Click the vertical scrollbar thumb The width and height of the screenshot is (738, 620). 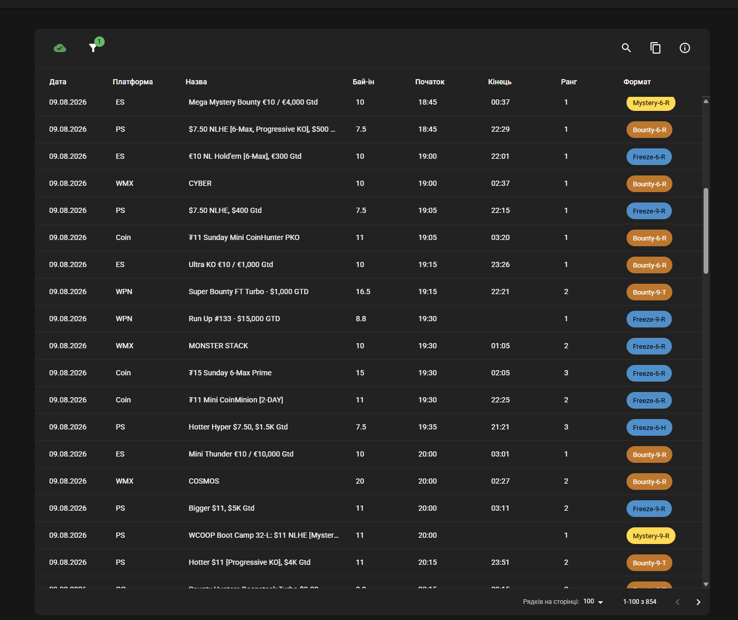[706, 231]
